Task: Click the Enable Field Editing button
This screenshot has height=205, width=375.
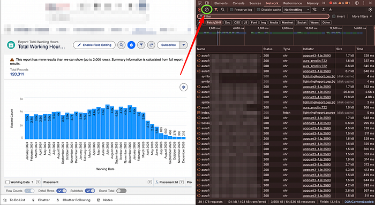Action: [x=94, y=45]
